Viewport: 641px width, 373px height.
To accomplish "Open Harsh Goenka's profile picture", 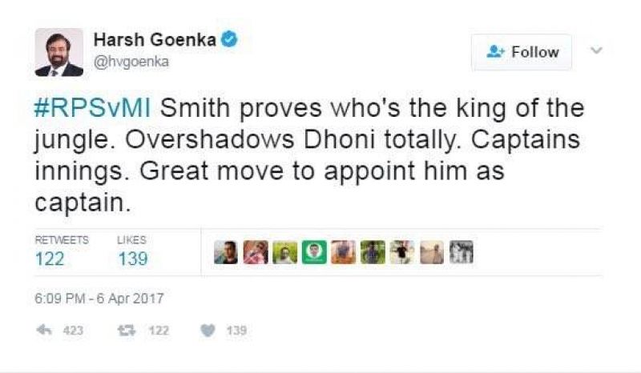I will pyautogui.click(x=59, y=53).
